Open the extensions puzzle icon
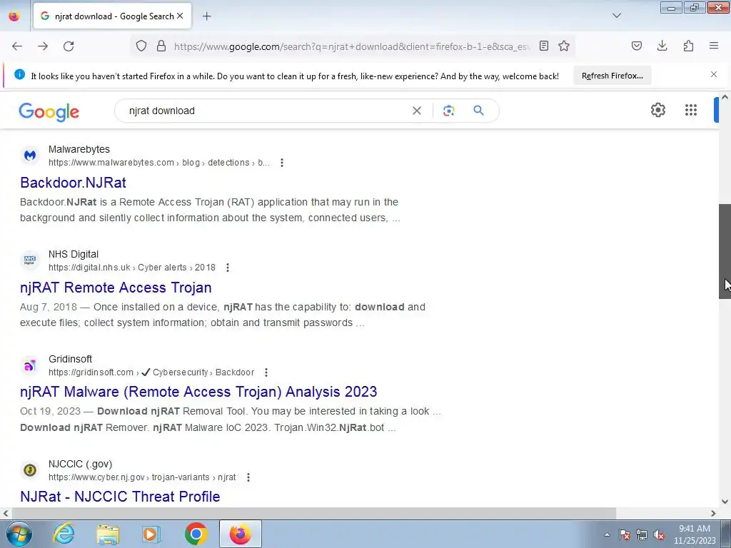This screenshot has width=731, height=548. 688,46
